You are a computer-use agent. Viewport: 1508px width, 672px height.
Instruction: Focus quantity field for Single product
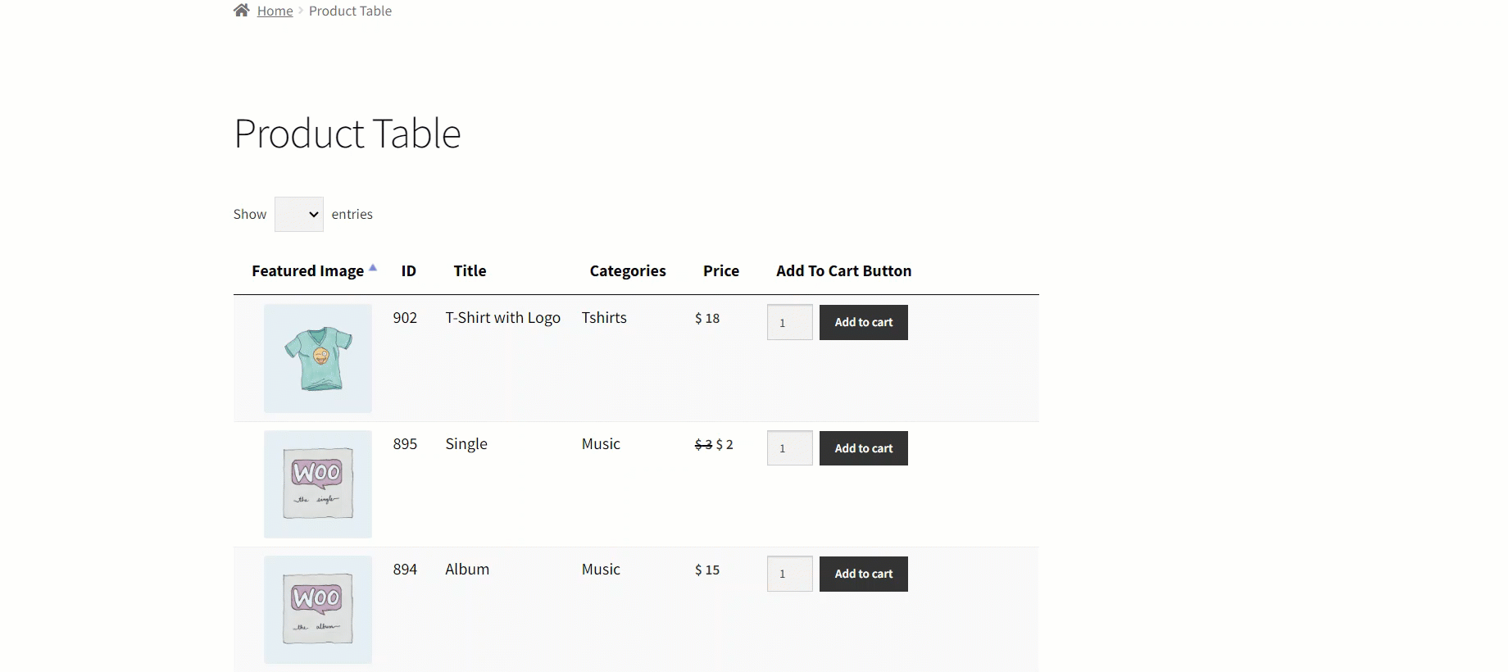(789, 448)
